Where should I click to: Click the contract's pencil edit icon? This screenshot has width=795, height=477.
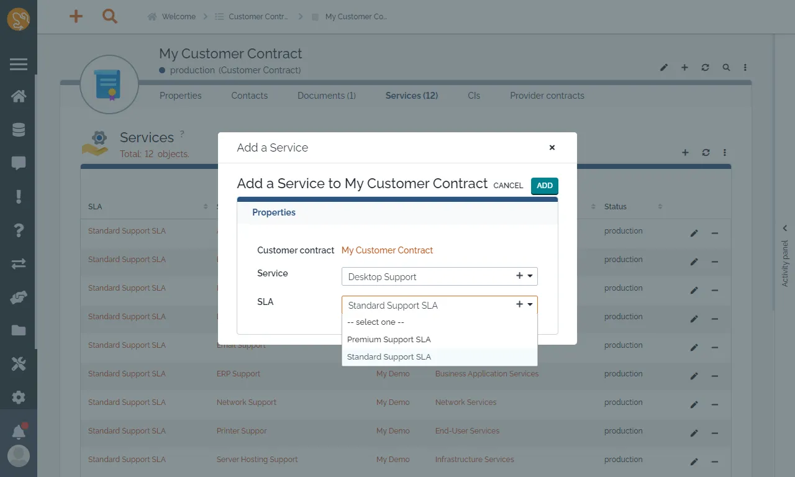coord(664,68)
